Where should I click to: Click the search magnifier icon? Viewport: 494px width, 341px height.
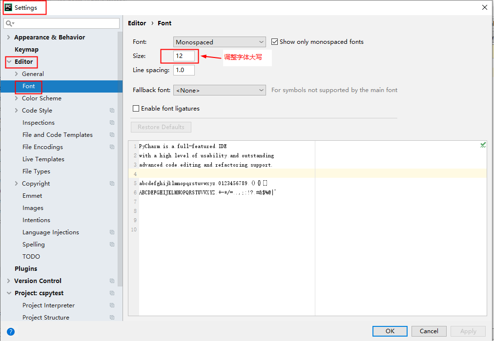pyautogui.click(x=9, y=23)
